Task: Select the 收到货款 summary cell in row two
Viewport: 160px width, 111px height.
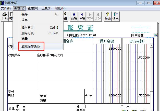Action: [22, 58]
